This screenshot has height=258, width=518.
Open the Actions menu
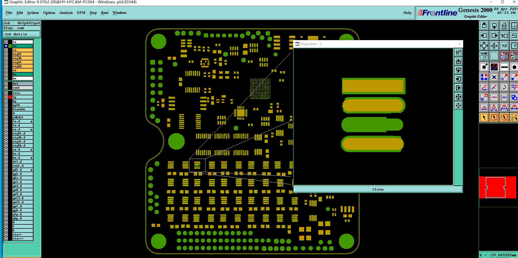point(33,13)
